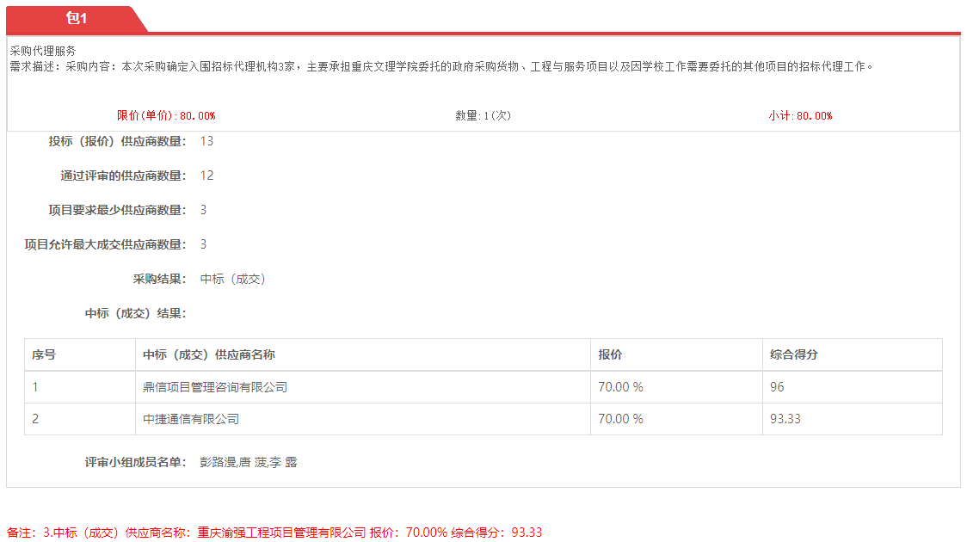This screenshot has width=967, height=542.
Task: Click the 报价 column header
Action: click(x=610, y=354)
